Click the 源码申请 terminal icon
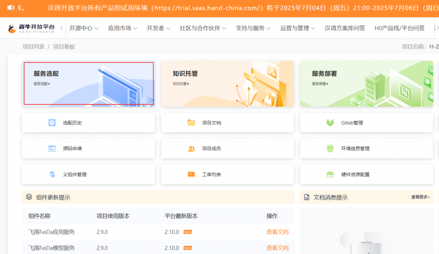This screenshot has width=439, height=254. [x=52, y=148]
